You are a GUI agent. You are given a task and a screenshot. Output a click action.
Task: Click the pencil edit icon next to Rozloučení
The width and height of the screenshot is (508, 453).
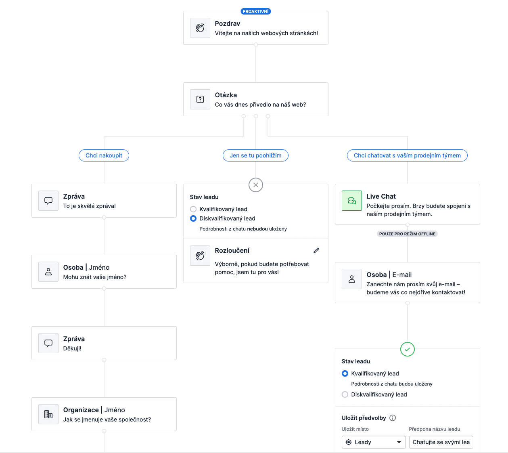pos(316,250)
